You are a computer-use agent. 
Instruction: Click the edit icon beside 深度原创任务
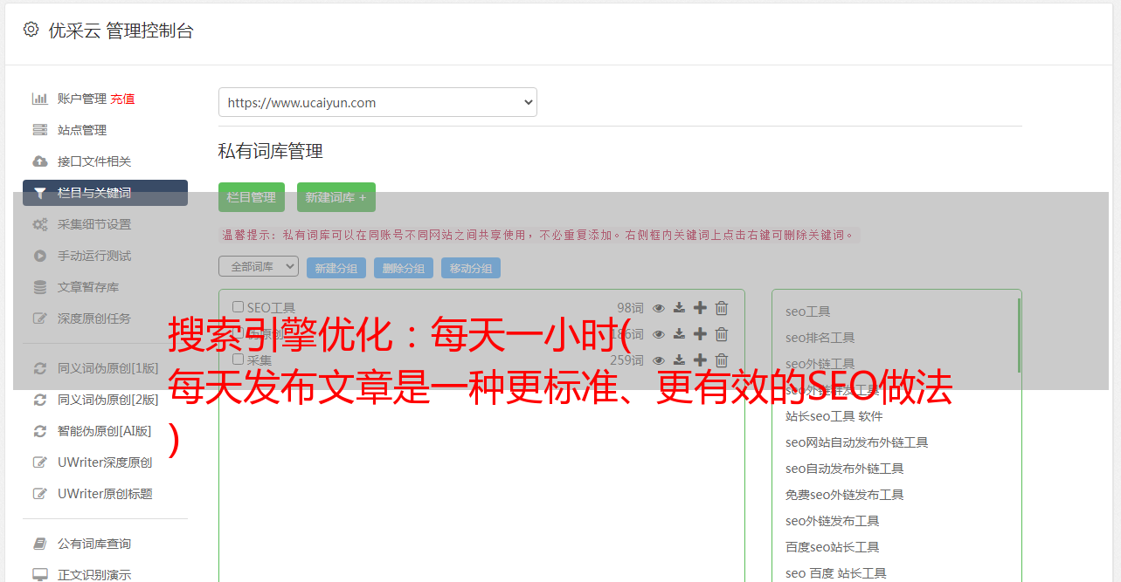tap(39, 318)
